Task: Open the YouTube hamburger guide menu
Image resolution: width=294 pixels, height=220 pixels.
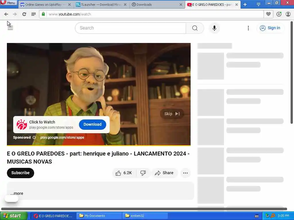Action: (x=10, y=28)
